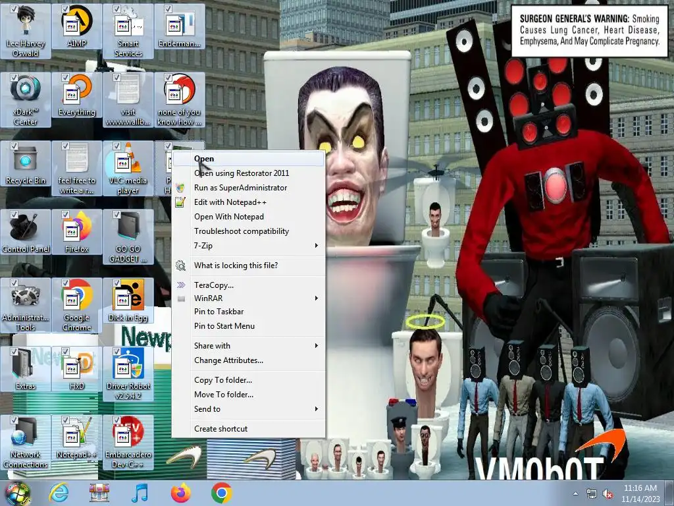Select the 'visit www.wallb...' text file icon

(x=128, y=99)
